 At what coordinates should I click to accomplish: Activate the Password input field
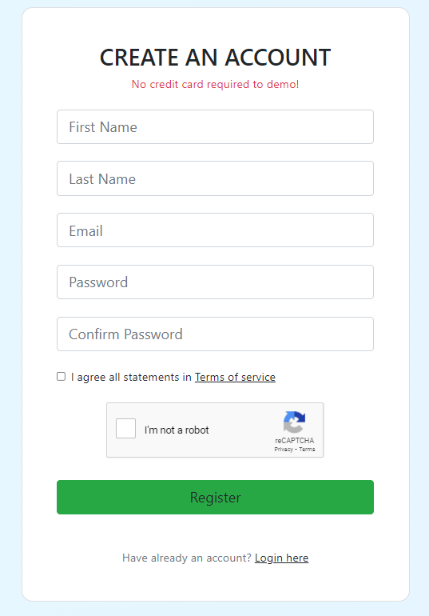click(x=215, y=282)
